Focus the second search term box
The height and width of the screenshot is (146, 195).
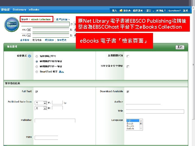pyautogui.click(x=51, y=29)
